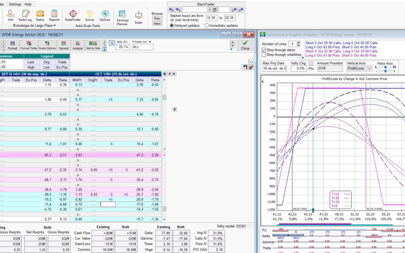
Task: Click the blue up-arrow beside the matrix
Action: 175,109
